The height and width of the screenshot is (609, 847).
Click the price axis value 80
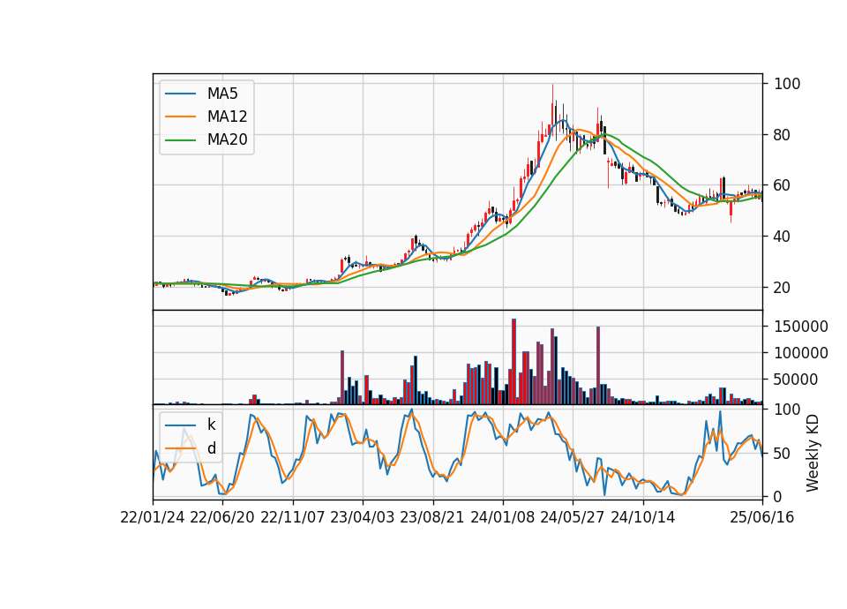tap(782, 135)
